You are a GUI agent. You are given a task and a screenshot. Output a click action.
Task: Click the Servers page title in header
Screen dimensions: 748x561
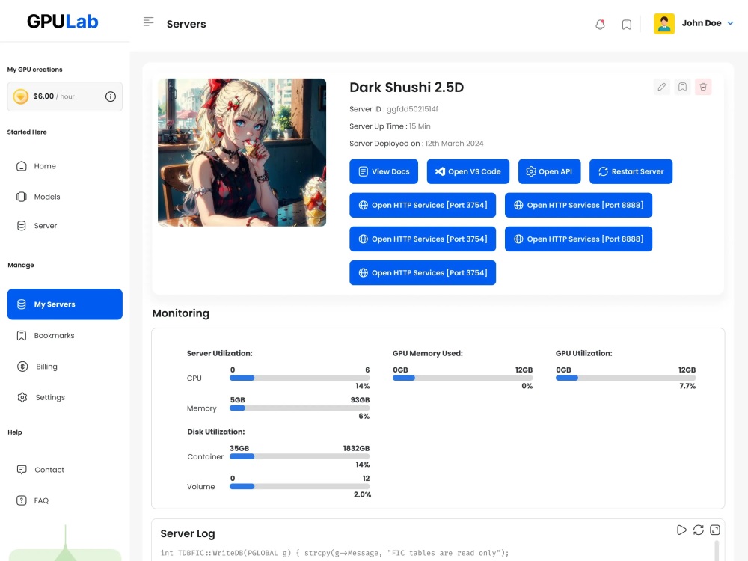(x=186, y=24)
